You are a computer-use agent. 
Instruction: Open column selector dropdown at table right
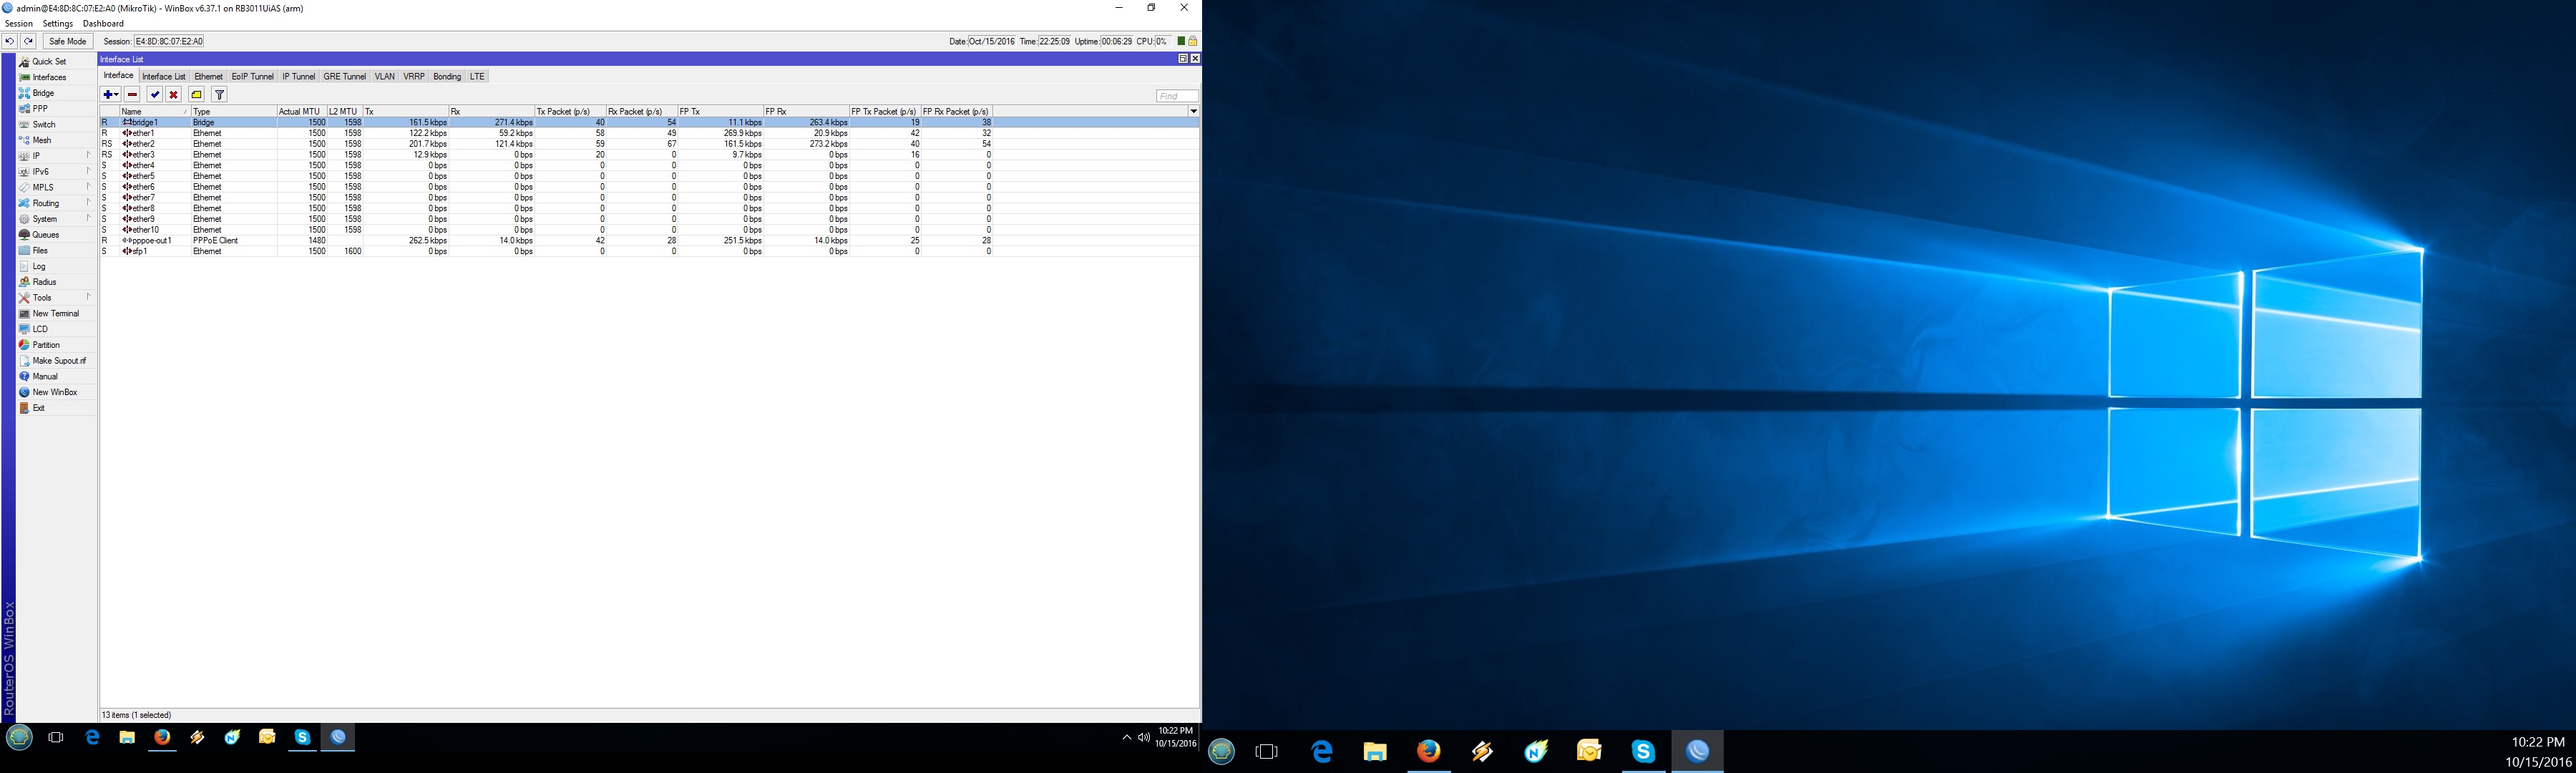1193,111
